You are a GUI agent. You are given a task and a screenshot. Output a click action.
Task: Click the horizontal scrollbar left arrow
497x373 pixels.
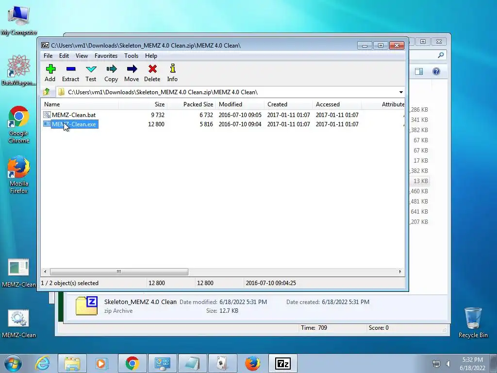pyautogui.click(x=45, y=272)
